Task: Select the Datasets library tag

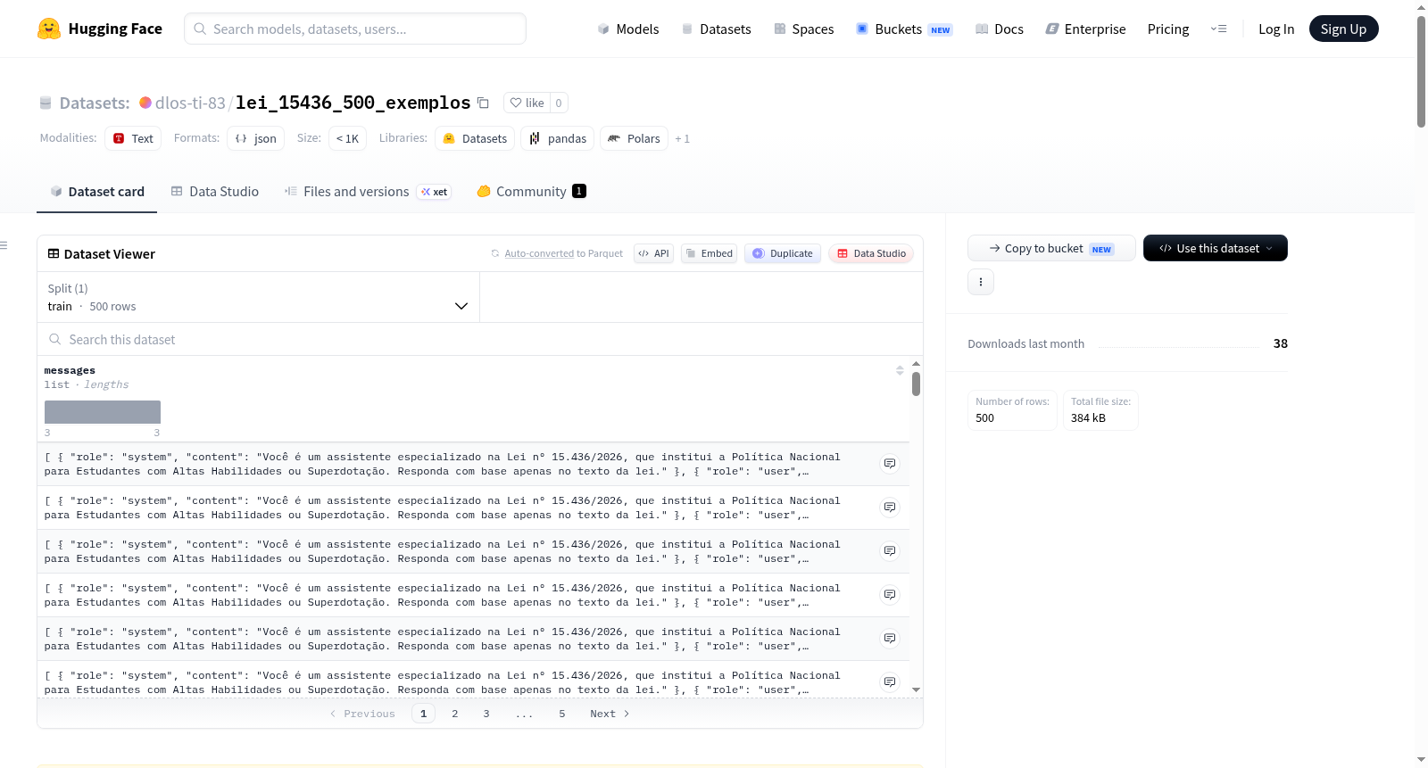Action: [475, 138]
